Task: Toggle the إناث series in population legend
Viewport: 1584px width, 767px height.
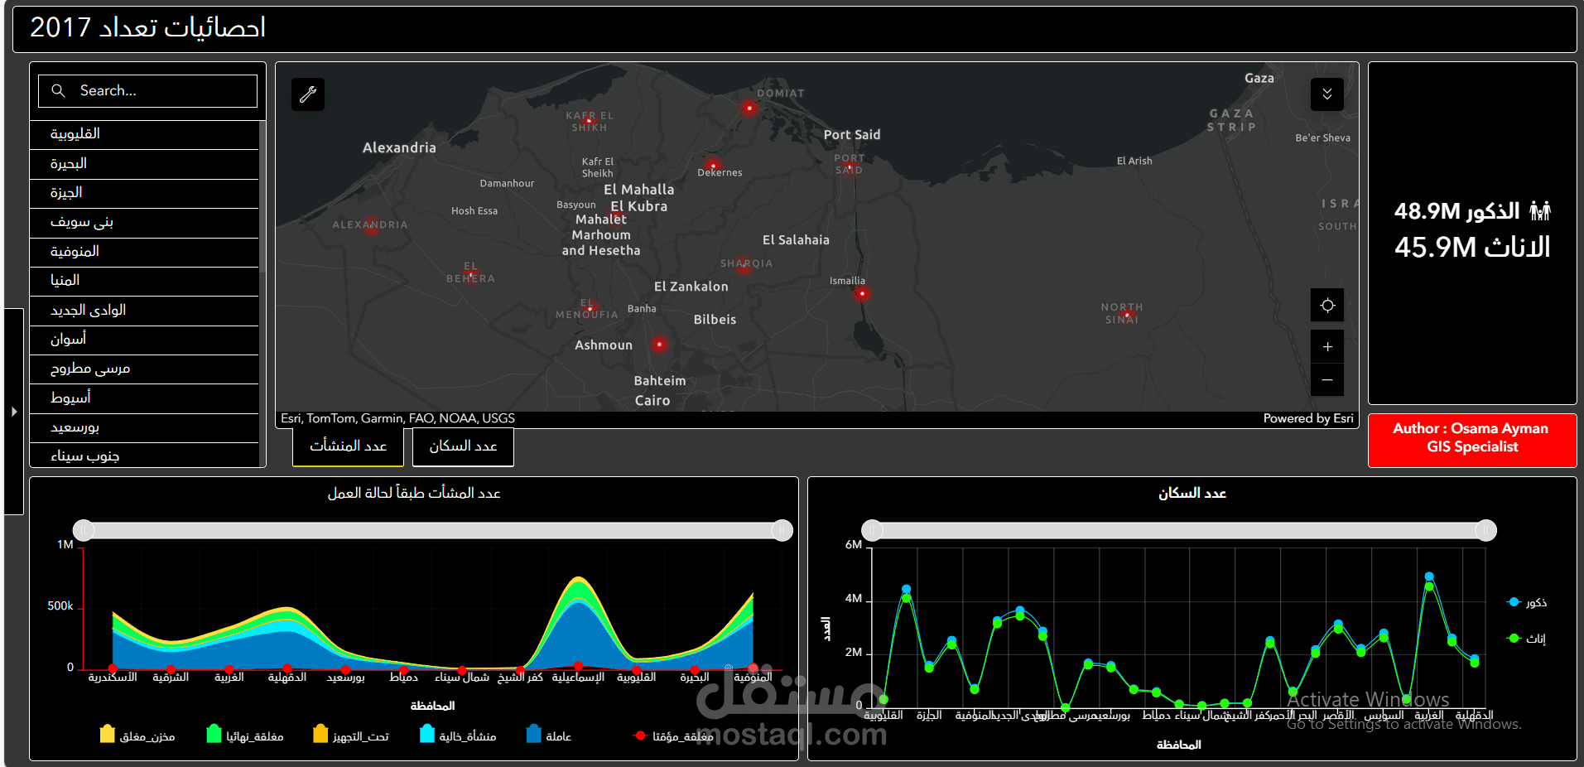Action: pyautogui.click(x=1528, y=639)
